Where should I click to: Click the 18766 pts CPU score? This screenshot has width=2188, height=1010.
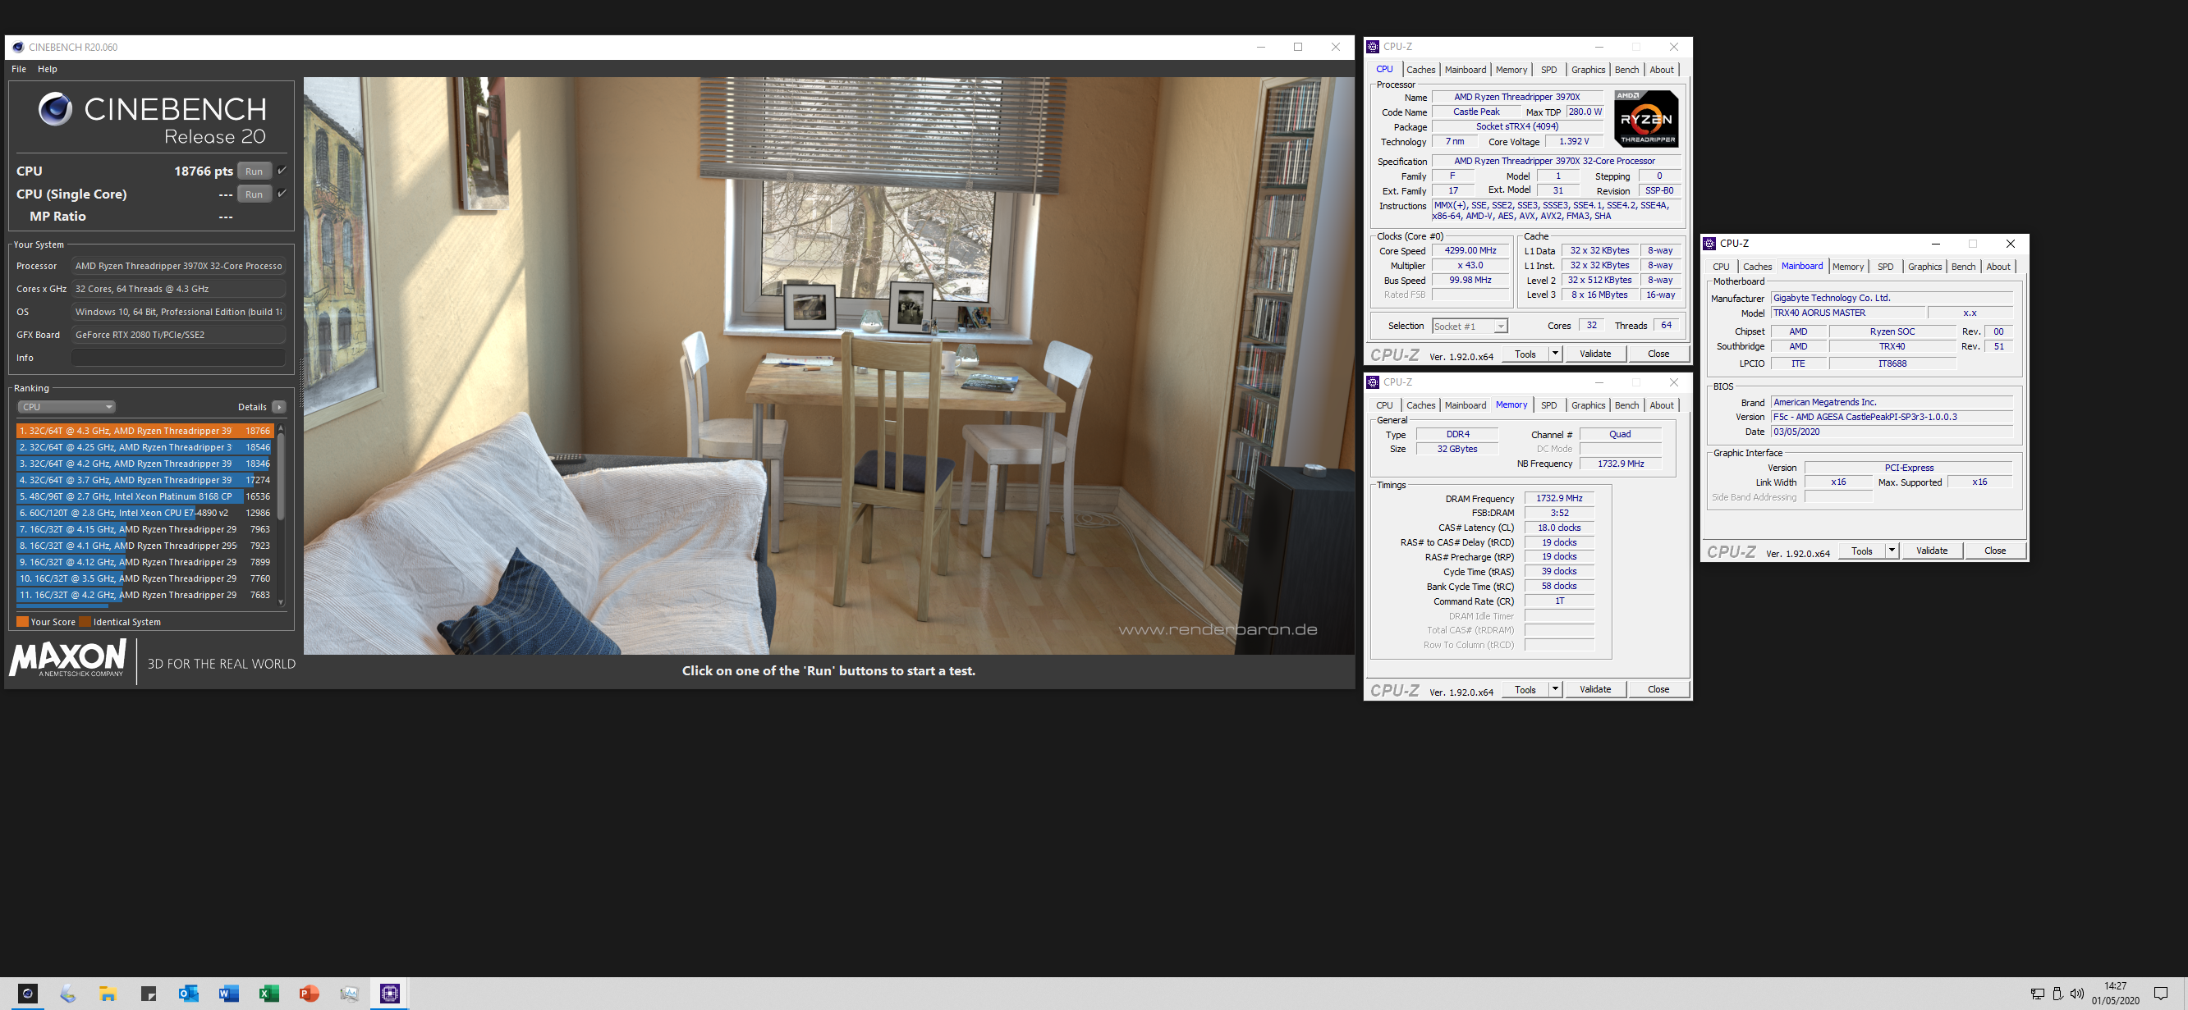(203, 171)
